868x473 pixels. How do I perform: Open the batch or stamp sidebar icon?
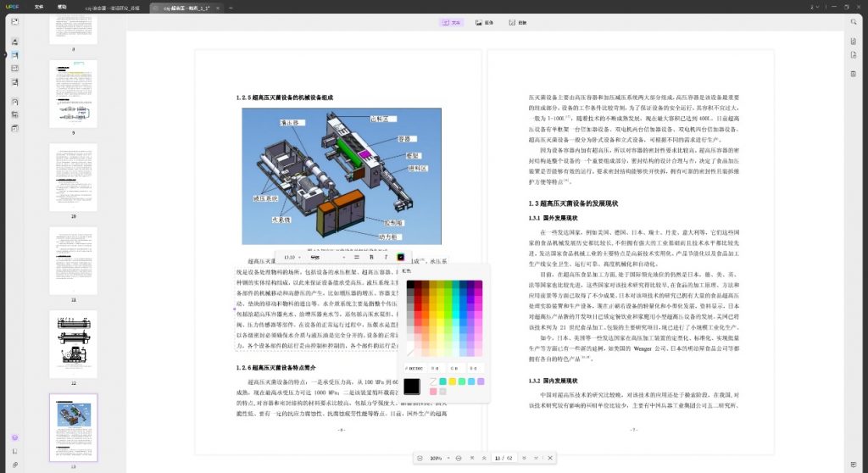[x=15, y=128]
